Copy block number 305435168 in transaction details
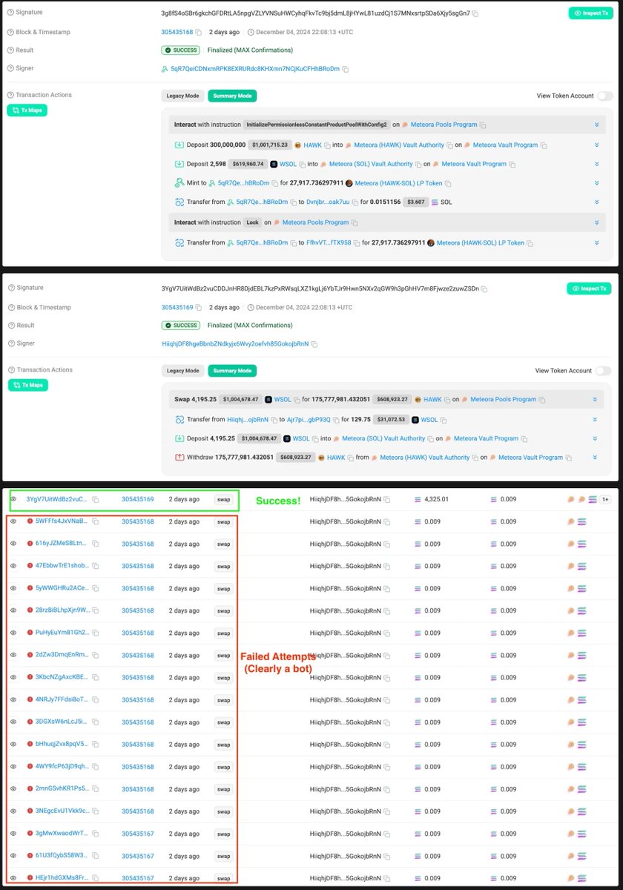Screen dimensions: 623x890 (200, 33)
